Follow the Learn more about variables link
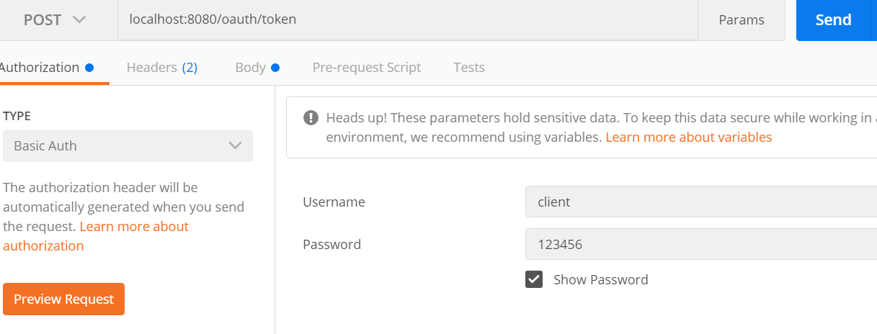 [689, 137]
